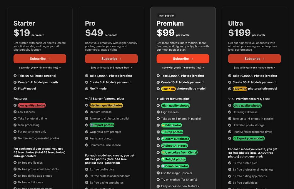The image size is (294, 189).
Task: Select the Crop photos feature badge
Action: point(172,132)
